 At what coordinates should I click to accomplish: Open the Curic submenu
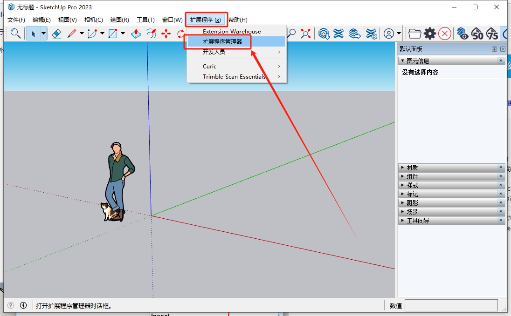tap(210, 67)
